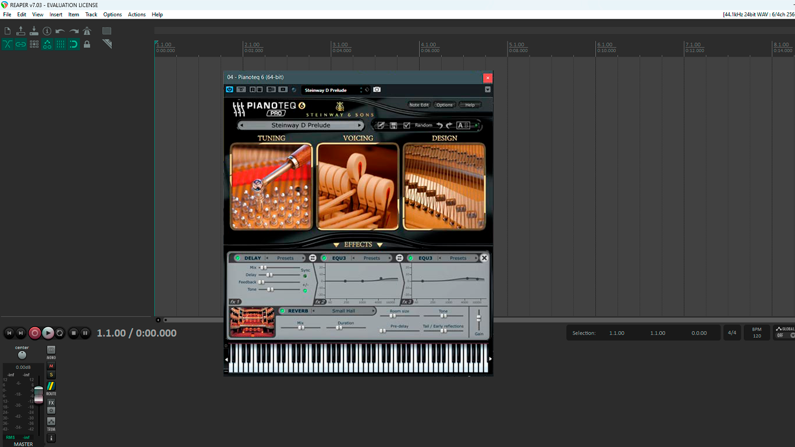The height and width of the screenshot is (447, 795).
Task: Save preset with Pianoteq floppy disk icon
Action: 393,125
